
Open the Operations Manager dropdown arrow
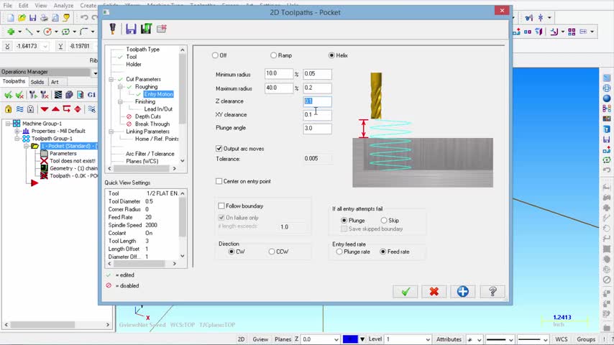pos(95,73)
